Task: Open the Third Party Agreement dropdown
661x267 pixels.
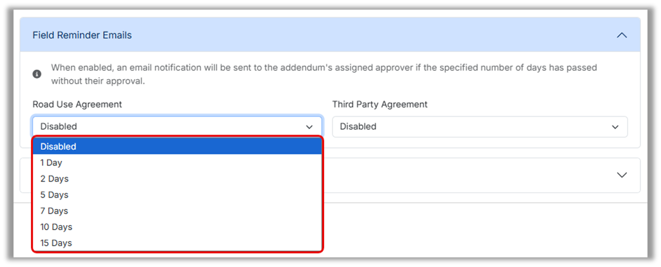Action: 479,127
